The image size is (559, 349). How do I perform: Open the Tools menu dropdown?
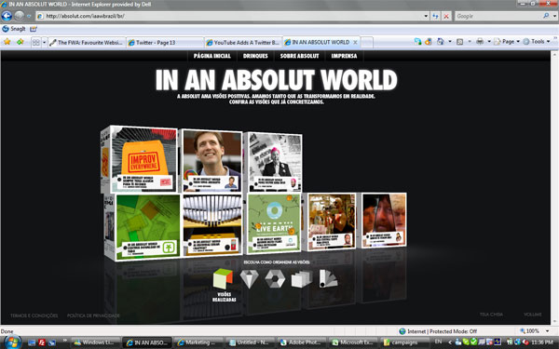click(537, 42)
